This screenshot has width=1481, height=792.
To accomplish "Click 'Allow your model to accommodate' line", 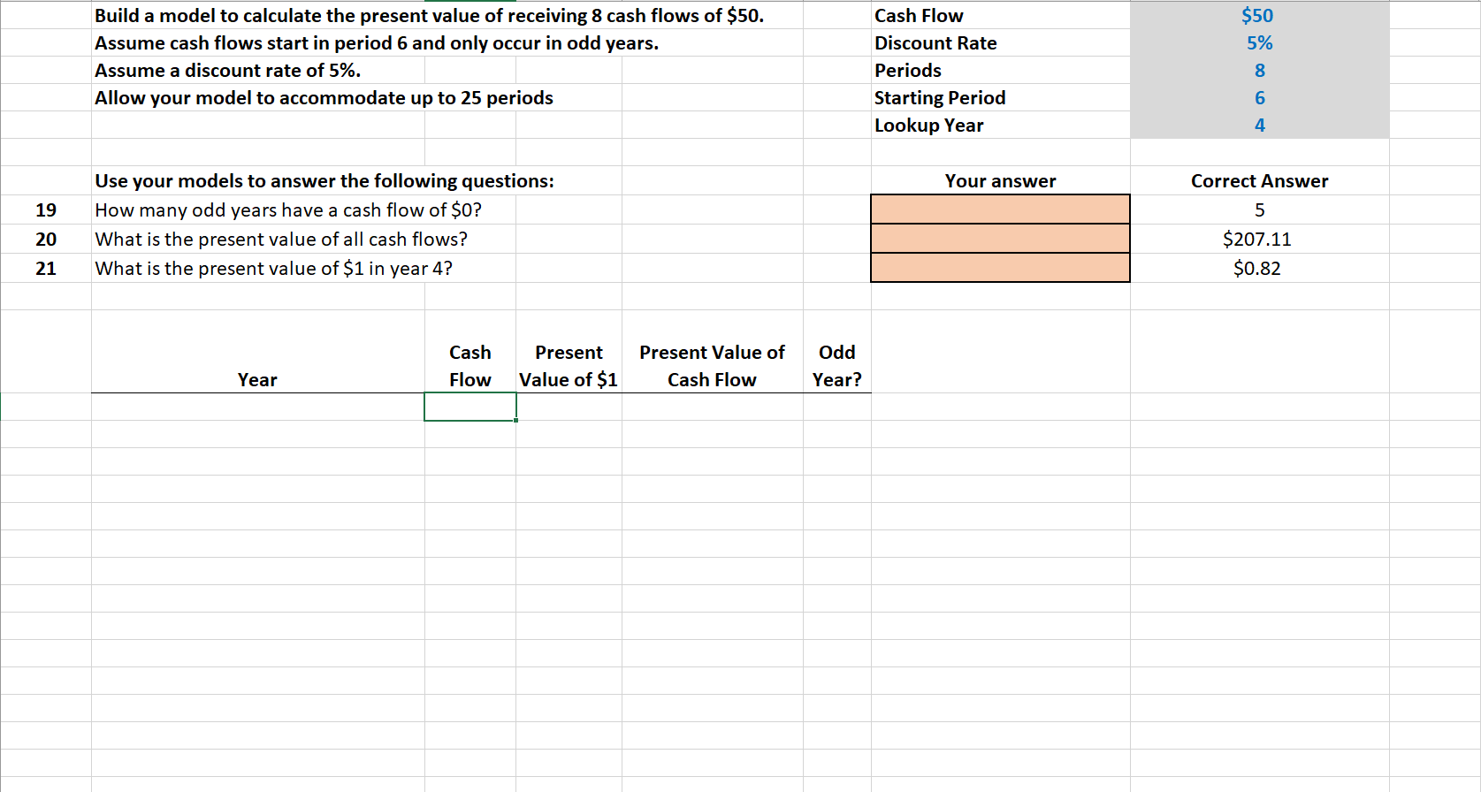I will (324, 97).
